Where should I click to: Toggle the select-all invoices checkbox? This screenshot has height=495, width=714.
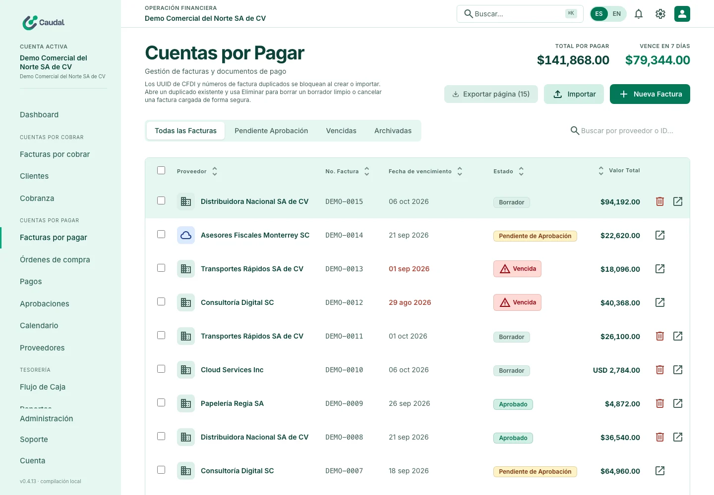pyautogui.click(x=161, y=170)
